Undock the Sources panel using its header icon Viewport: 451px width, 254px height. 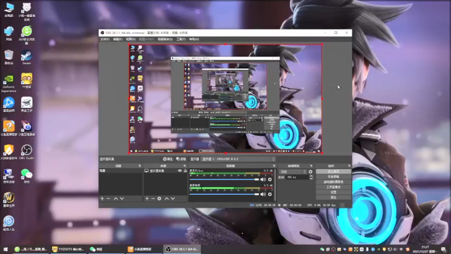pos(185,166)
